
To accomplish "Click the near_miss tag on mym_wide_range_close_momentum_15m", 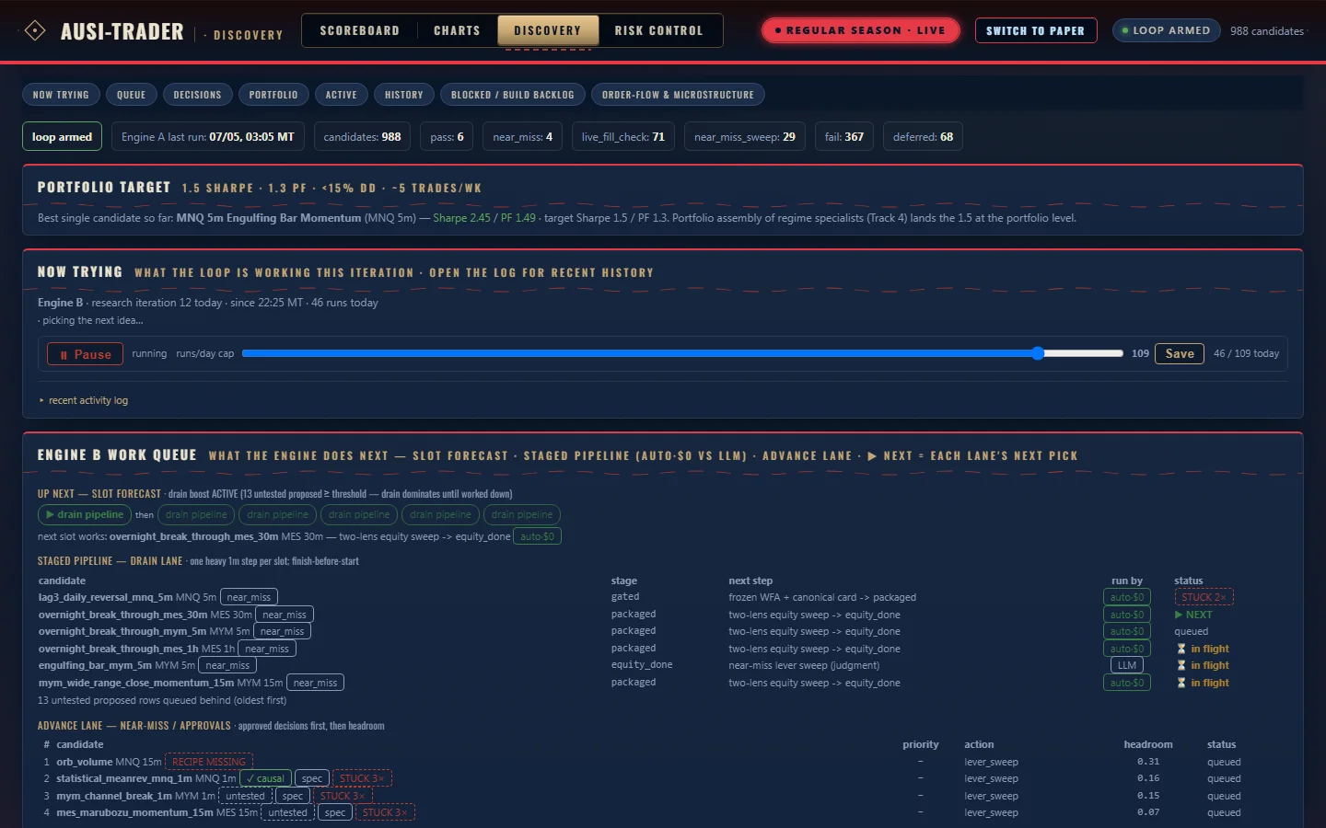I will [315, 683].
